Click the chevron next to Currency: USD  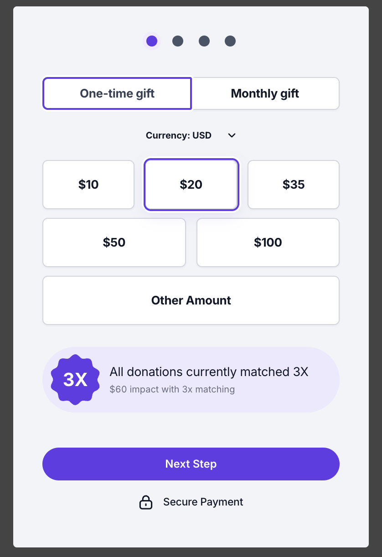click(232, 135)
